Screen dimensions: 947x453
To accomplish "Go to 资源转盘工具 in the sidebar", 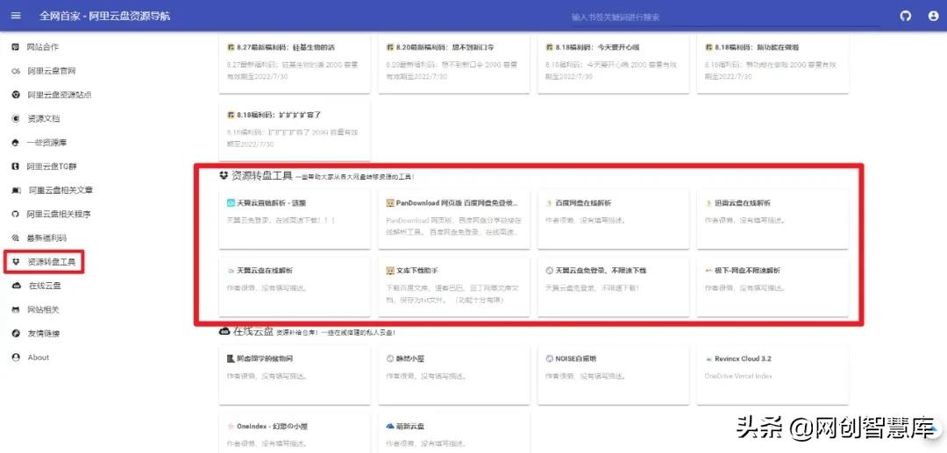I will (52, 262).
